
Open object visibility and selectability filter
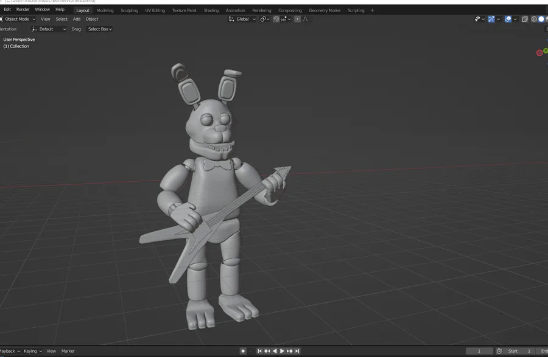coord(480,19)
